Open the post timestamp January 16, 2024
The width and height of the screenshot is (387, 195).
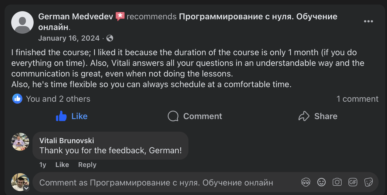point(69,38)
